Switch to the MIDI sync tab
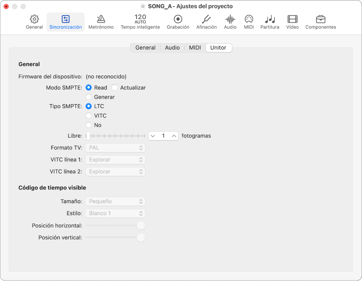 (195, 48)
